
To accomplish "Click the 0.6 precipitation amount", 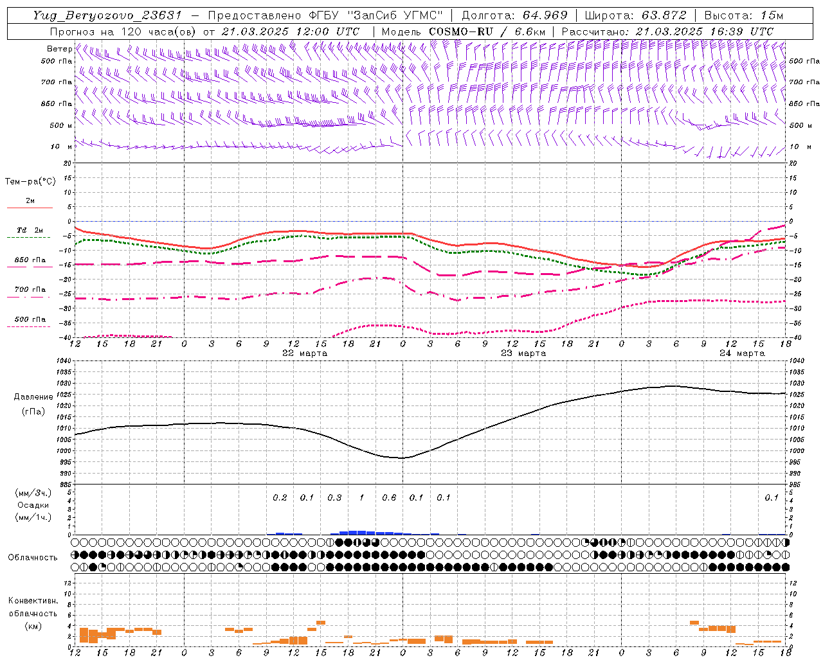I will coord(389,498).
